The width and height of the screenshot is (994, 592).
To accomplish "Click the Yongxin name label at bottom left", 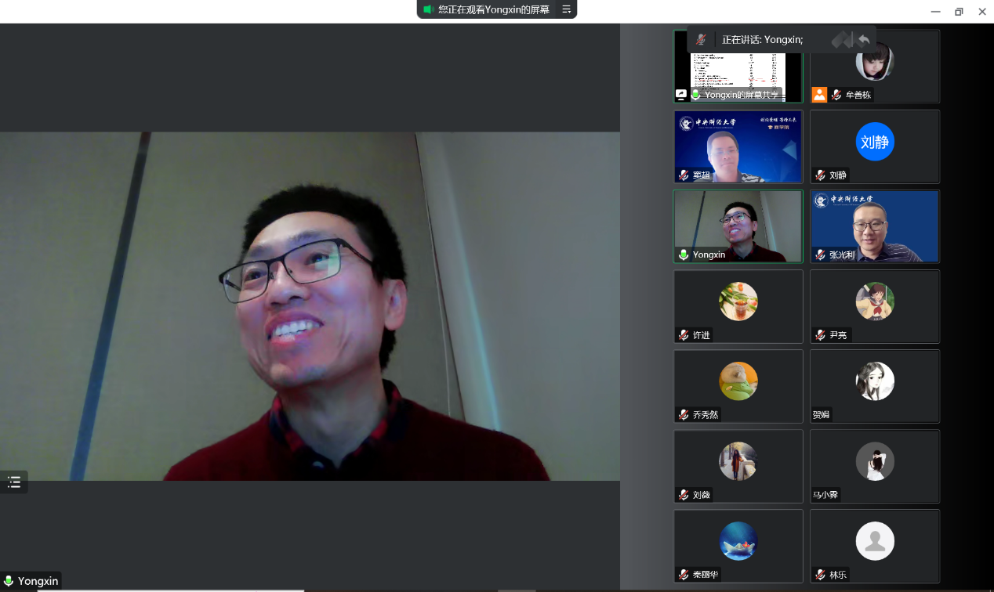I will (38, 581).
